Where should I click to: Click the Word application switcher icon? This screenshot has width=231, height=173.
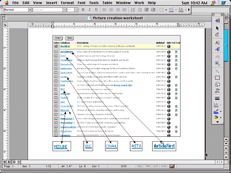coord(223,3)
